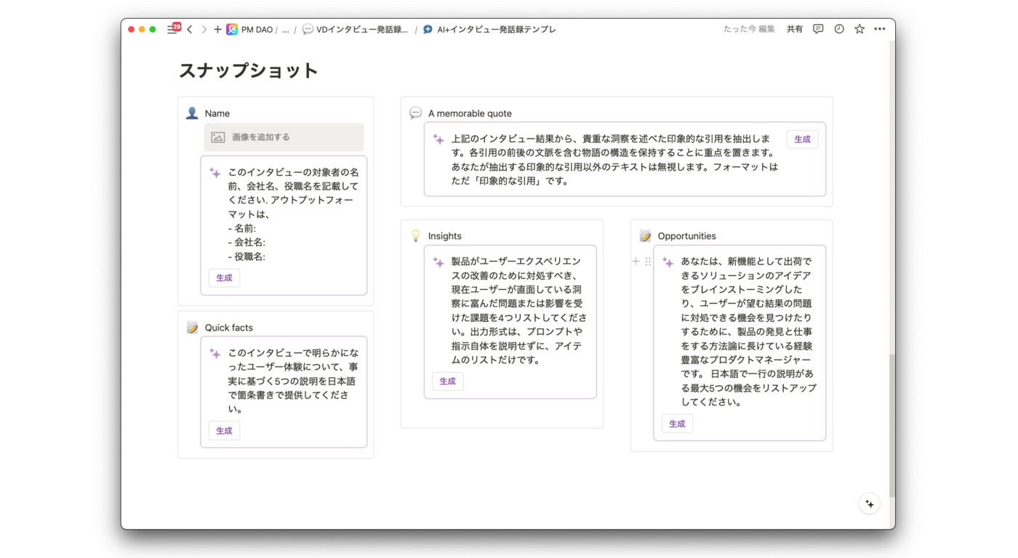This screenshot has height=558, width=1018.
Task: Go back with the left arrow
Action: click(x=190, y=29)
